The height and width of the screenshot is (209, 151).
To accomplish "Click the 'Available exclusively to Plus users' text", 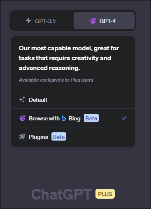I will point(56,80).
